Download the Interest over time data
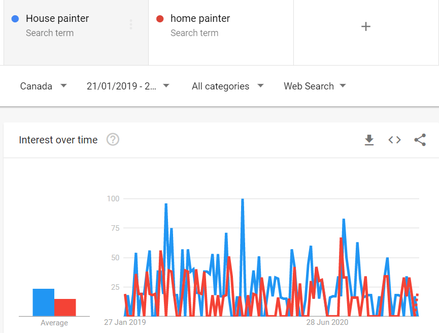The width and height of the screenshot is (439, 333). pyautogui.click(x=369, y=140)
